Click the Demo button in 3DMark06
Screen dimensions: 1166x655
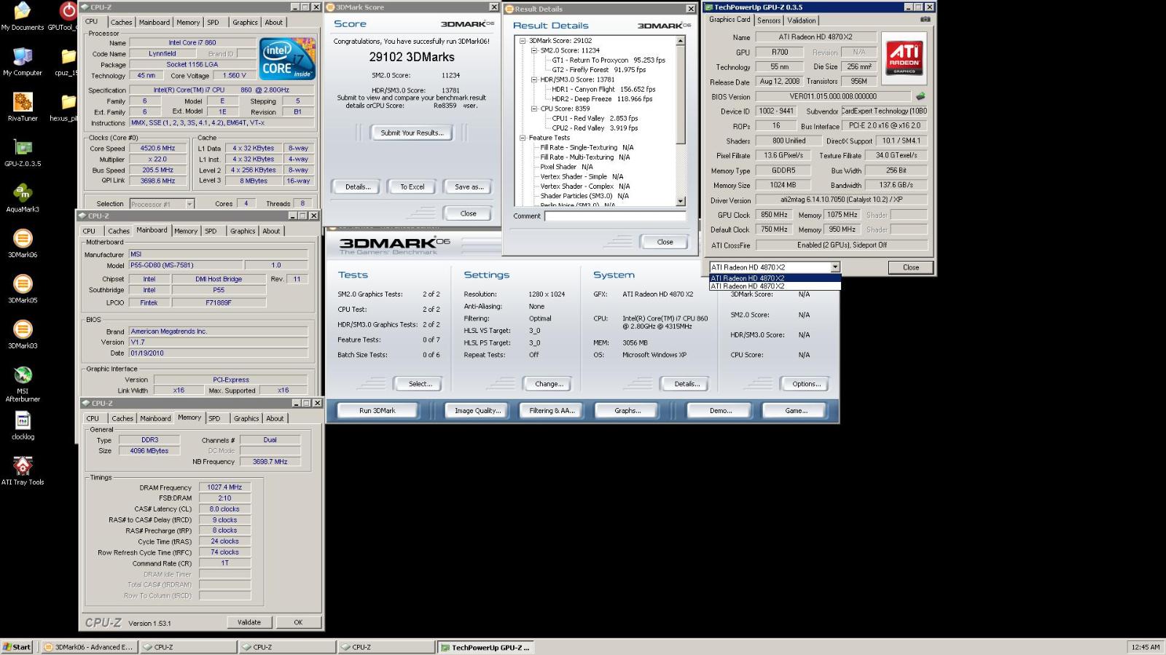pos(721,411)
